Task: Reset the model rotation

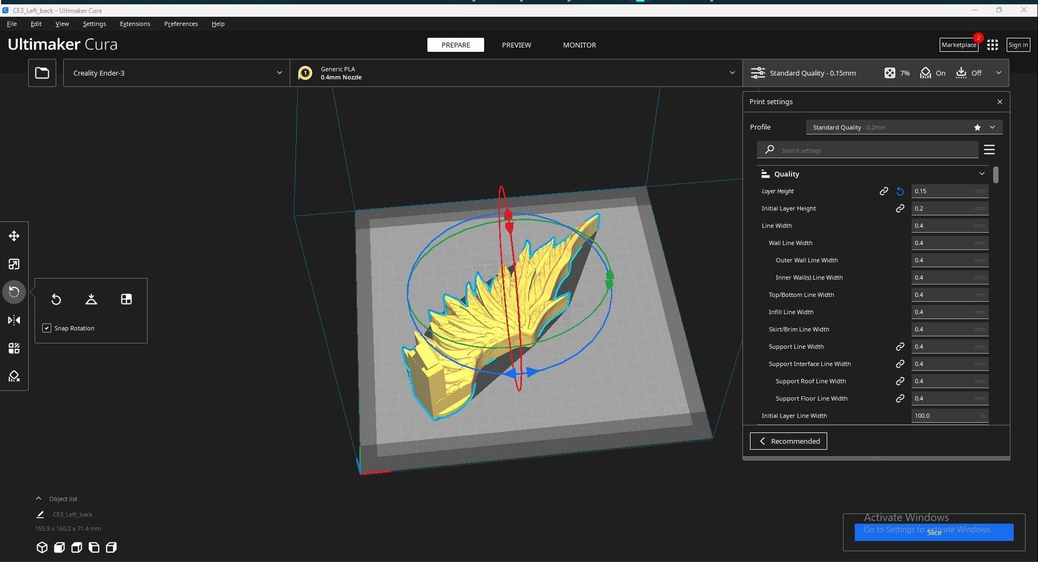Action: 56,299
